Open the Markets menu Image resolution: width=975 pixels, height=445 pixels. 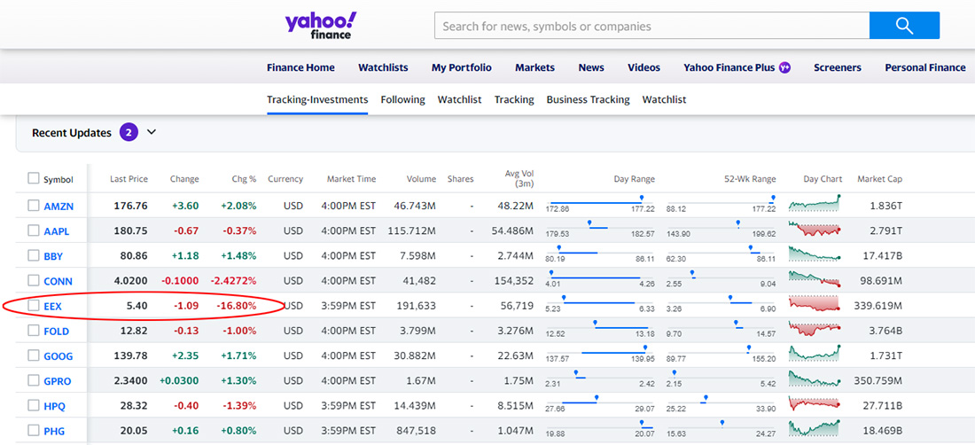point(534,67)
